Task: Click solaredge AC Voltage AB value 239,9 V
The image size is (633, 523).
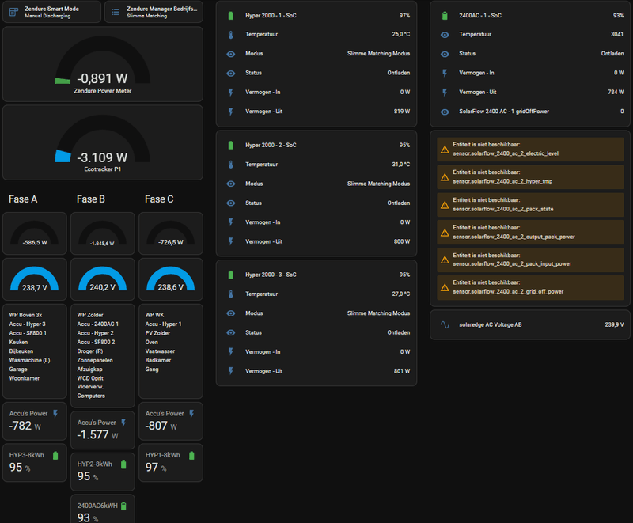Action: pyautogui.click(x=614, y=324)
